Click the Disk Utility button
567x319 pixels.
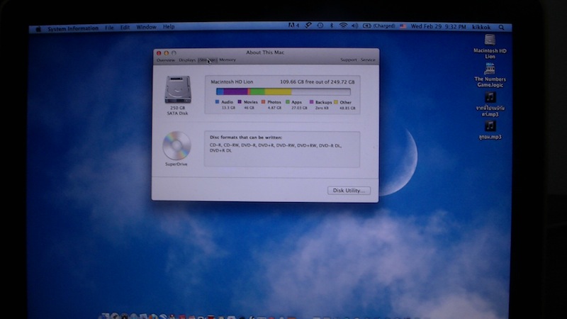coord(349,190)
